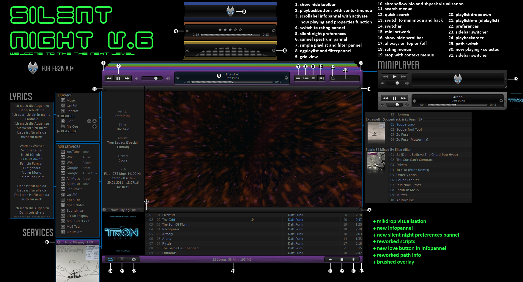Expand the DEVICES section in sidebar
The width and height of the screenshot is (523, 282).
coord(59,116)
